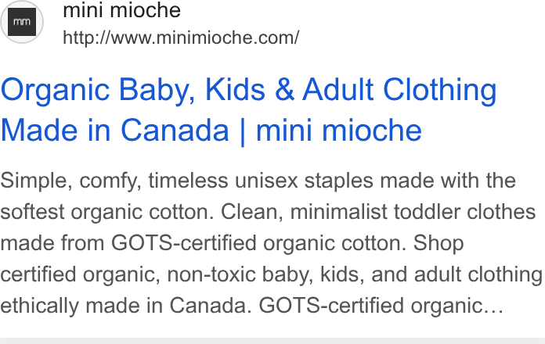Click the mini mioche 'mm' favicon
This screenshot has height=344, width=545.
tap(22, 22)
